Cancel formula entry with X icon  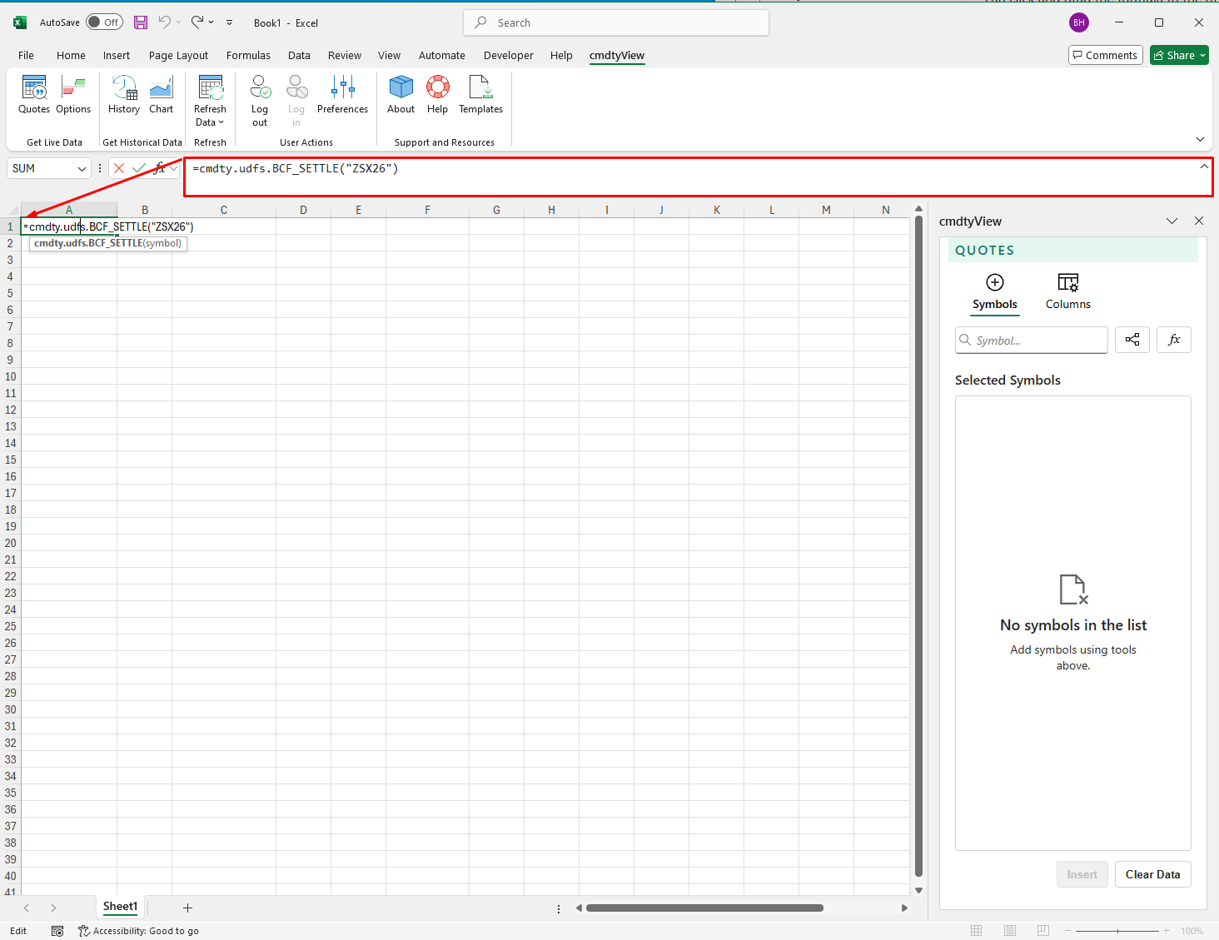pyautogui.click(x=119, y=168)
